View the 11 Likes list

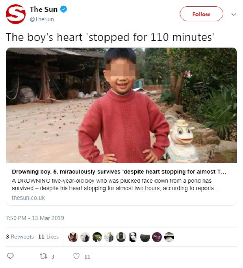click(x=48, y=237)
